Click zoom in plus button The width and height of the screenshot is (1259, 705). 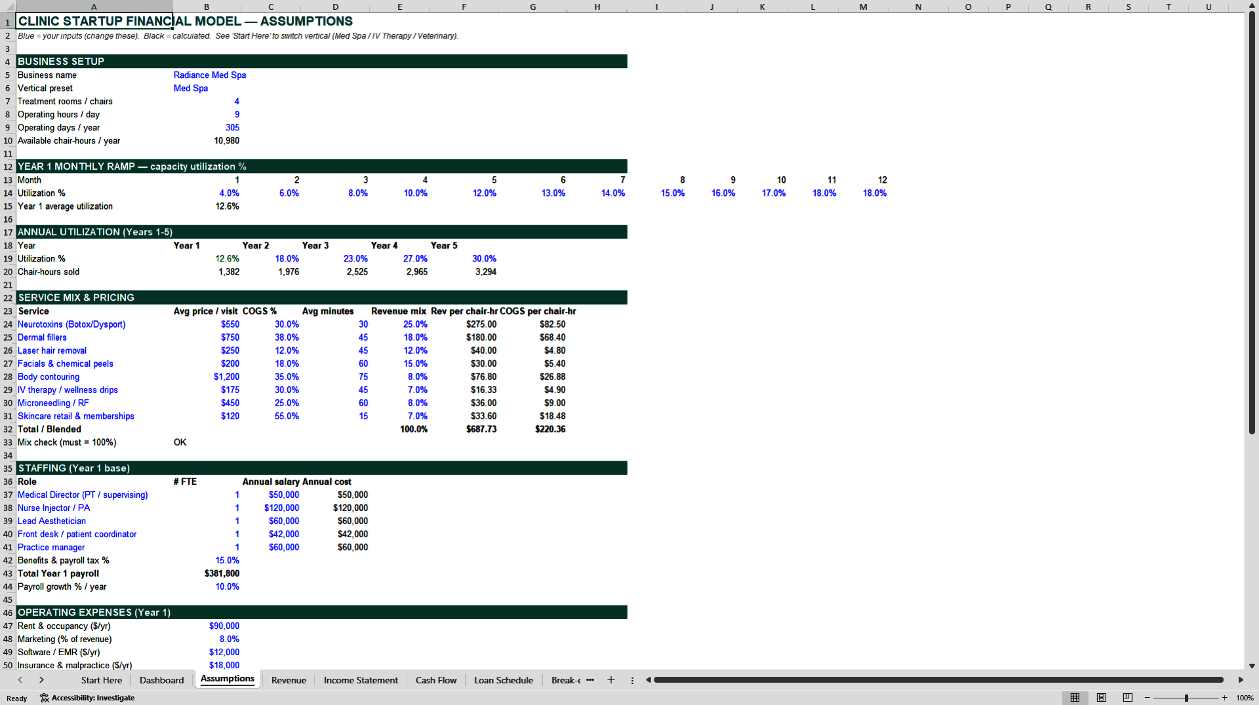[1225, 698]
